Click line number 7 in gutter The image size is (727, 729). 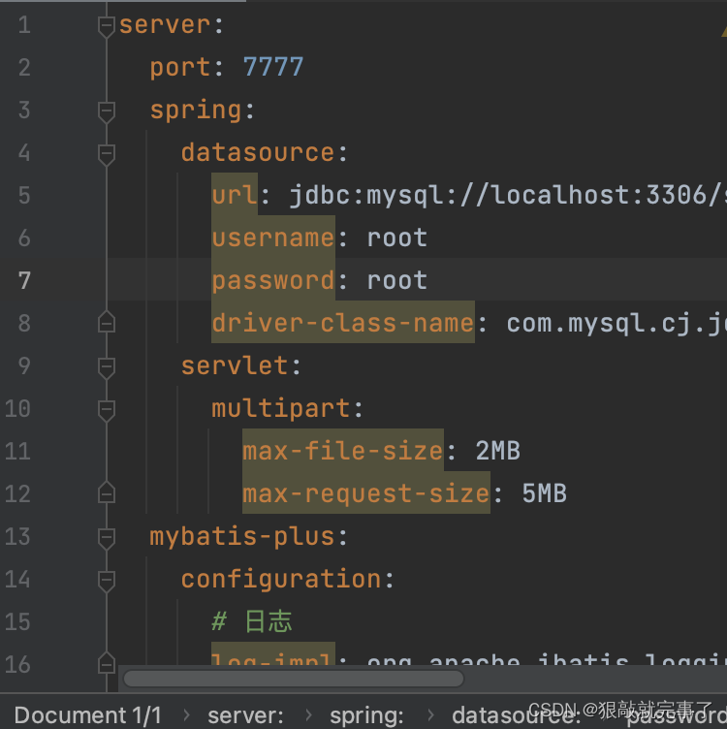click(x=24, y=281)
